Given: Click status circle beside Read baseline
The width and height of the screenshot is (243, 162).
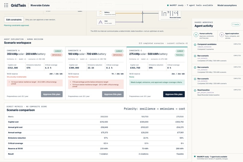Looking at the screenshot, I should tap(195, 91).
